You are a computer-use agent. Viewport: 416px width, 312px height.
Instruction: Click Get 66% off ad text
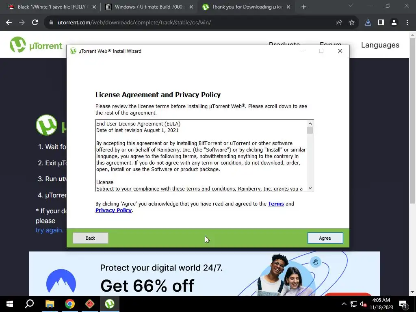pos(147,286)
